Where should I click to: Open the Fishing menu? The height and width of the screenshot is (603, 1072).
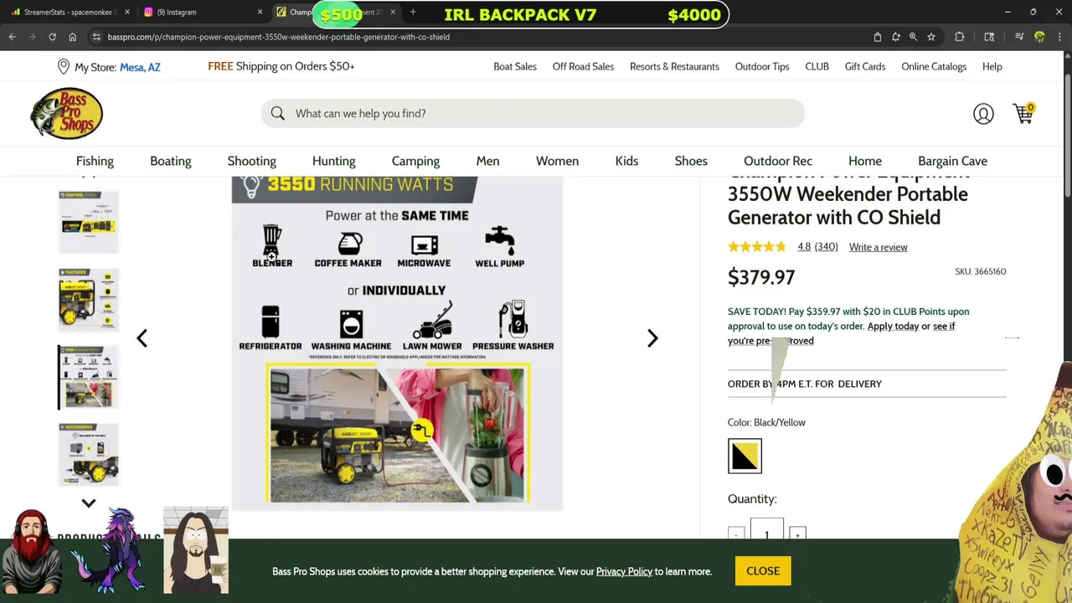(95, 161)
